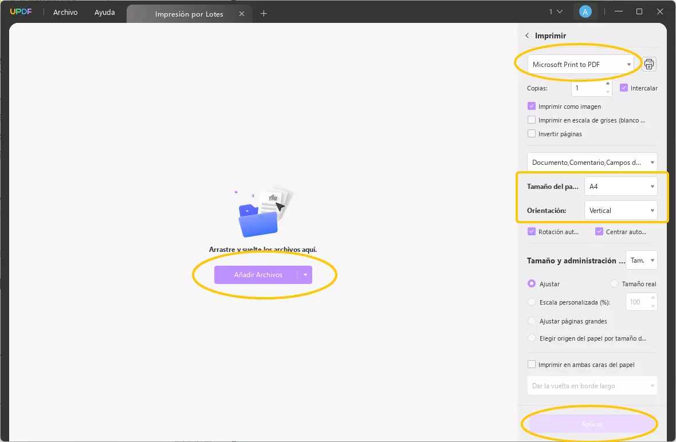The image size is (676, 442).
Task: Click the Copias number field
Action: pos(588,88)
